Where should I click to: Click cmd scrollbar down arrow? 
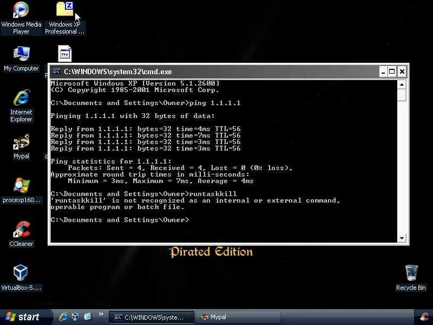pos(402,238)
